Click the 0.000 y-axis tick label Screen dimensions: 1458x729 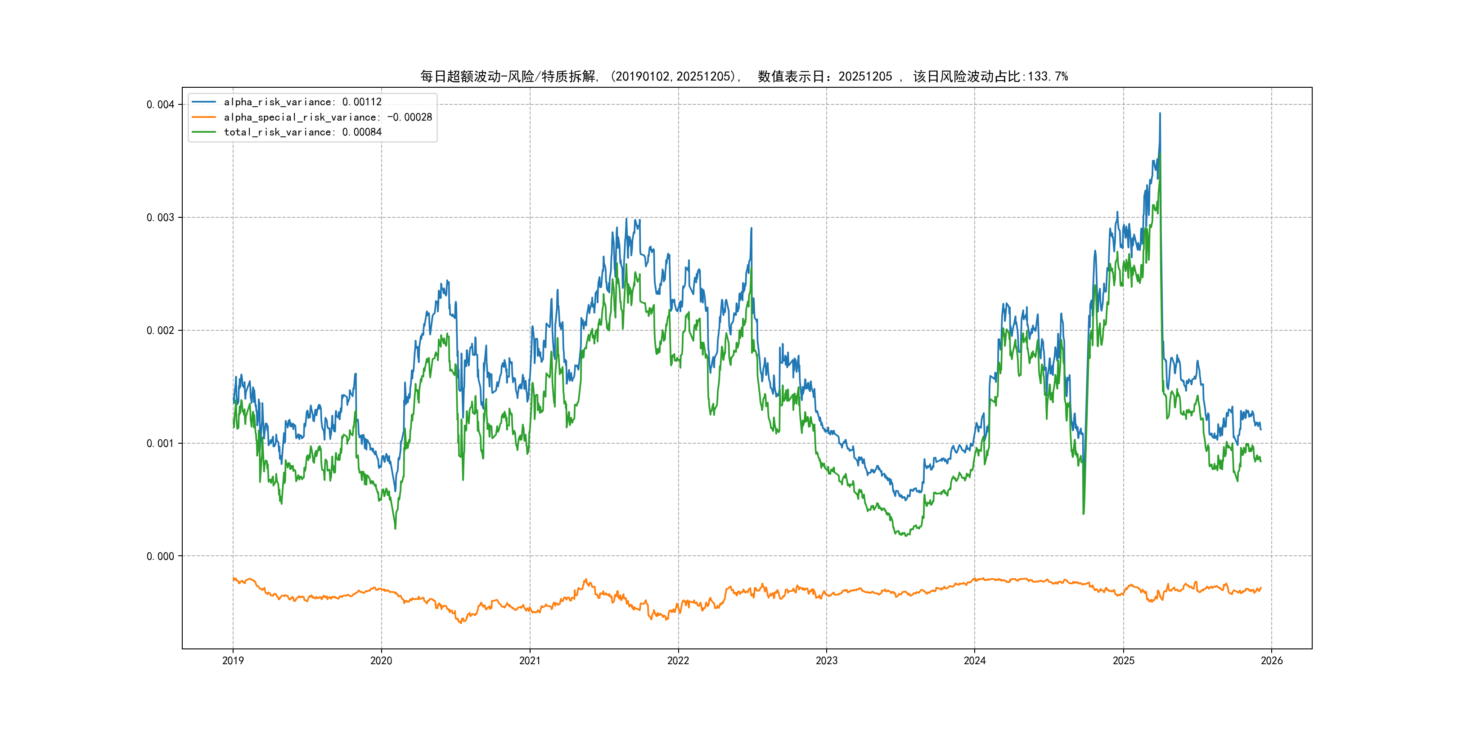[x=160, y=556]
